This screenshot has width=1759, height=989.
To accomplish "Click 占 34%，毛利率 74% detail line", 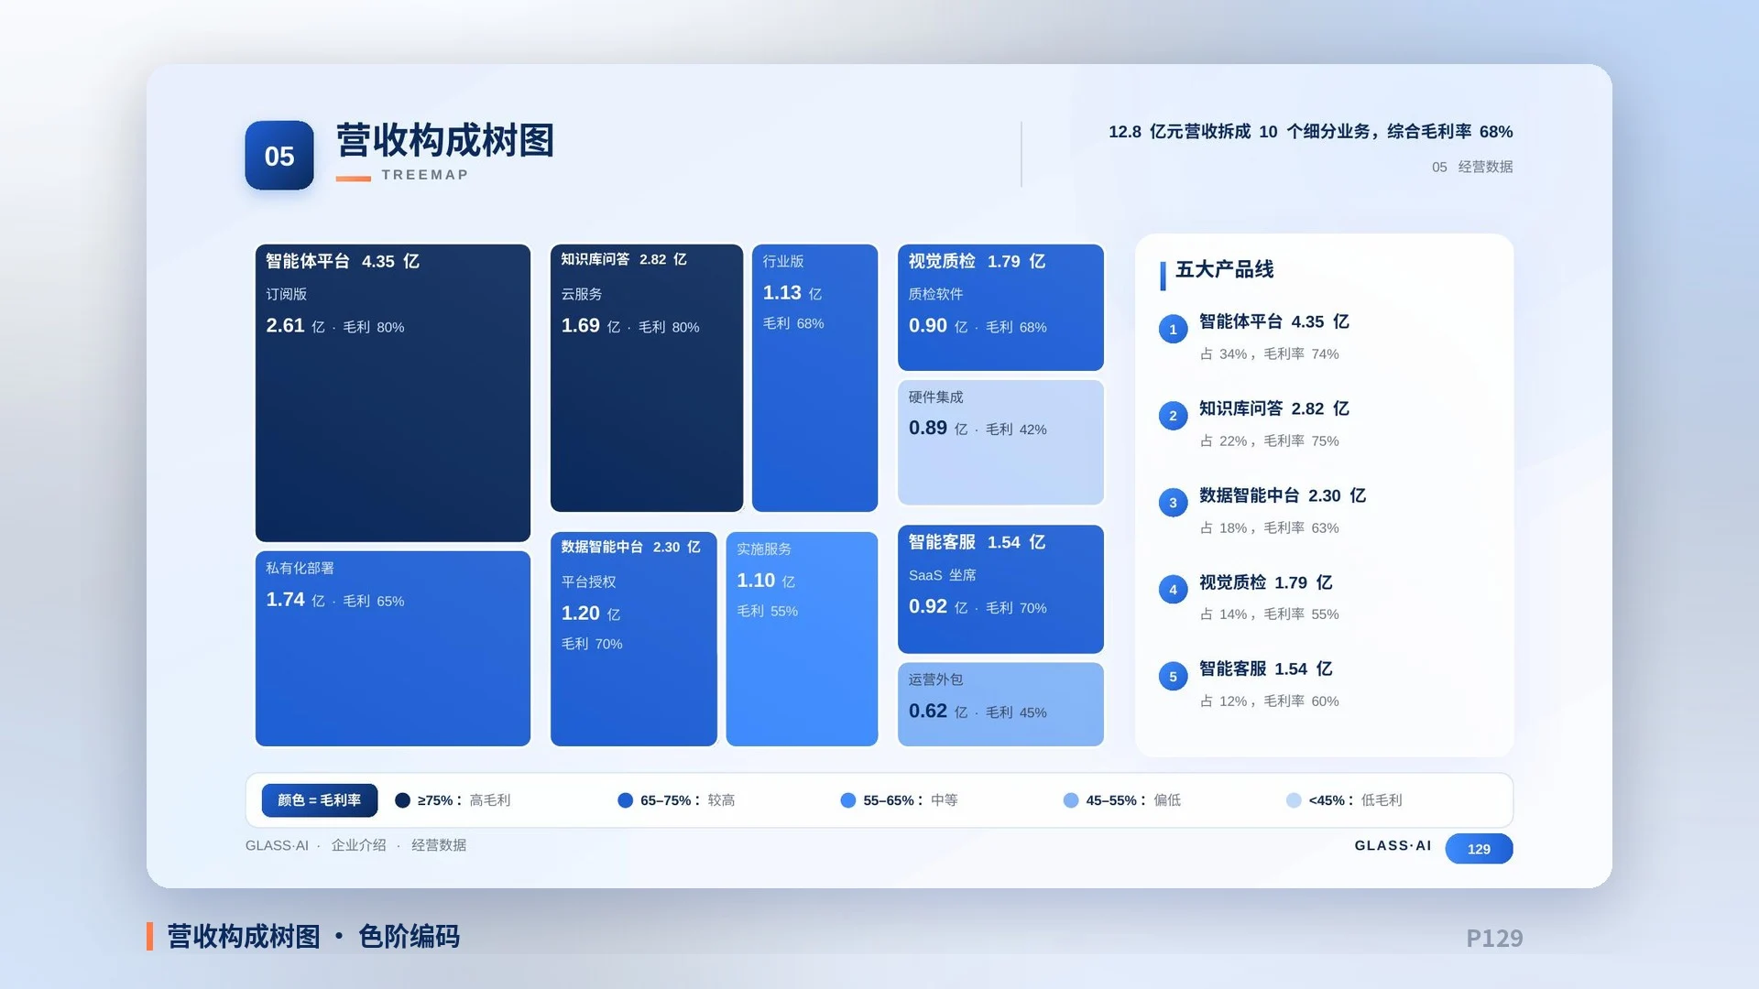I will (1269, 353).
